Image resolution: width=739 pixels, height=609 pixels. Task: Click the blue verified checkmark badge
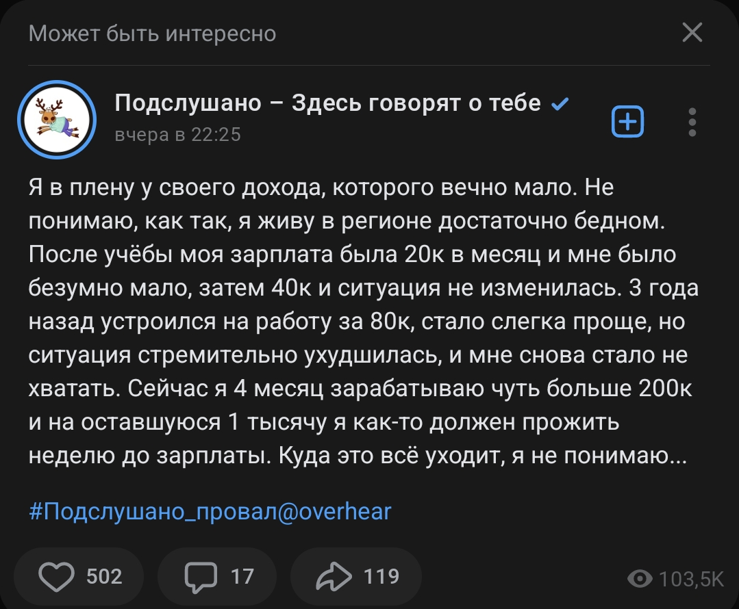tap(560, 104)
